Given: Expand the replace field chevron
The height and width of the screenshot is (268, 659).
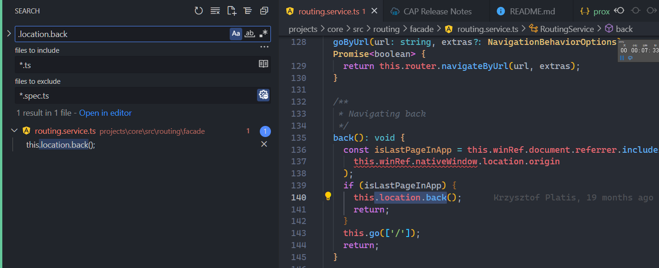Looking at the screenshot, I should coord(9,34).
